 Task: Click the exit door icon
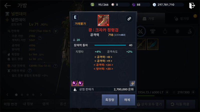click(192, 5)
